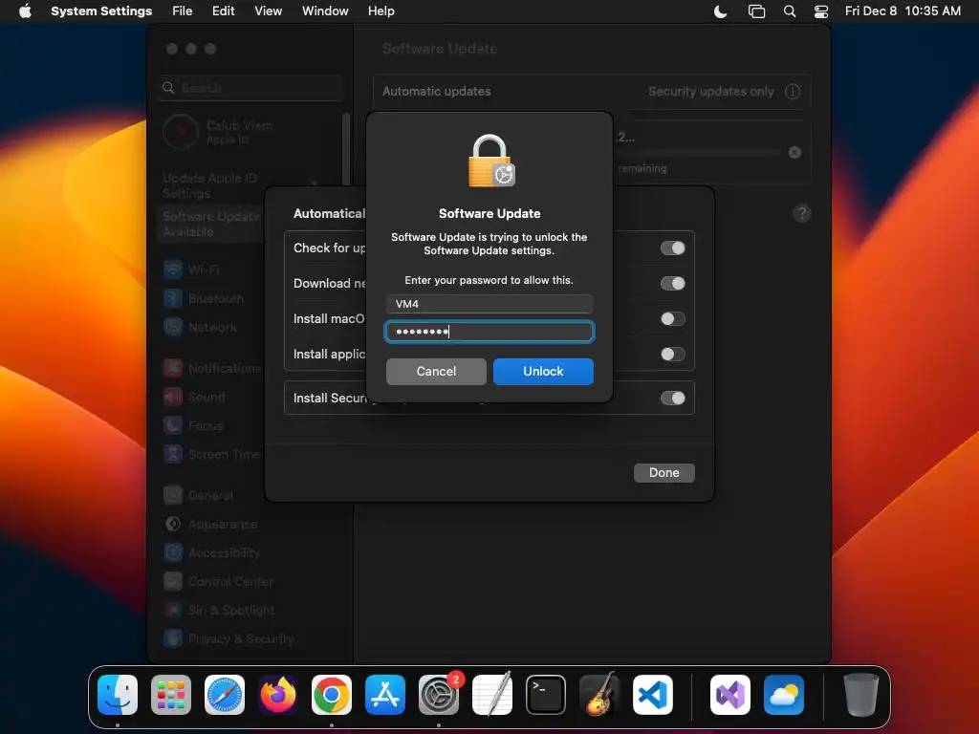979x734 pixels.
Task: Select Accessibility in the settings sidebar
Action: pyautogui.click(x=211, y=553)
